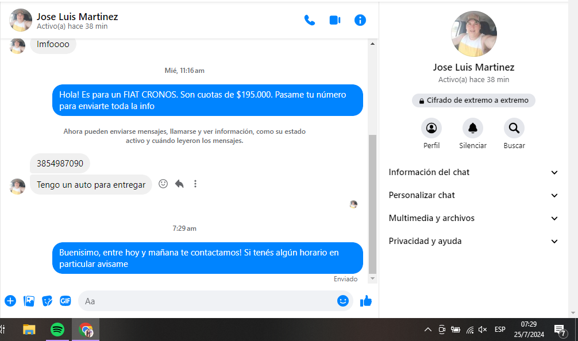Start a video call from chat header
This screenshot has height=341, width=578.
335,21
